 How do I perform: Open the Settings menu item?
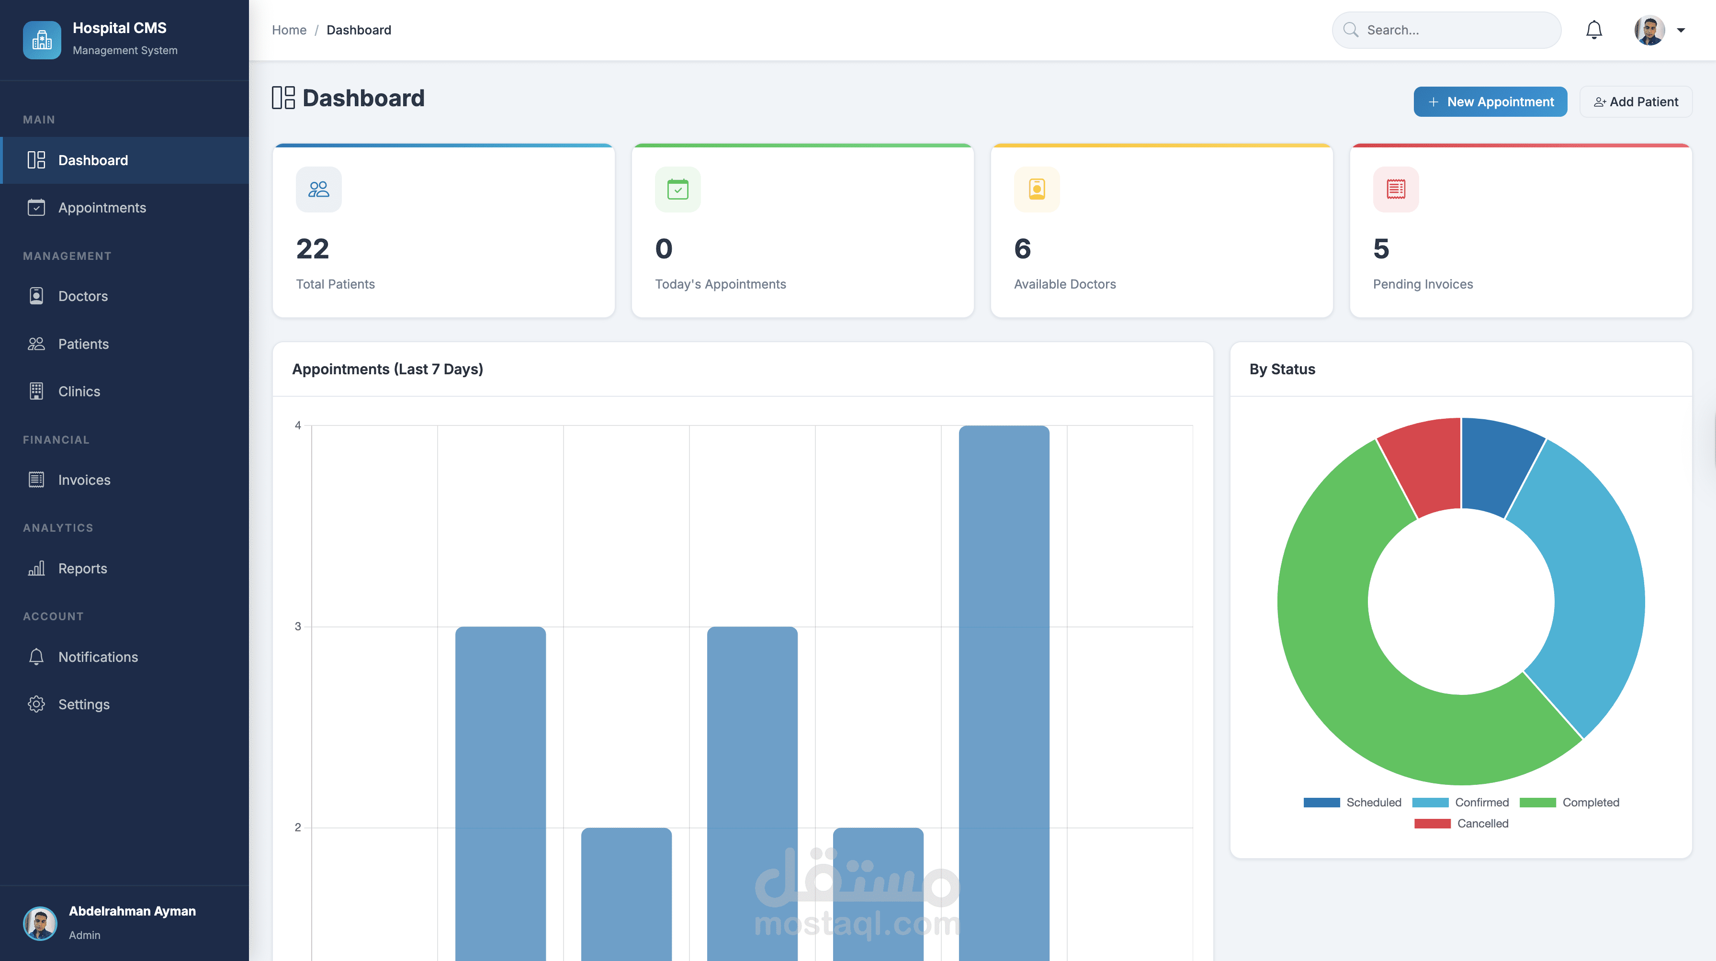click(x=124, y=704)
